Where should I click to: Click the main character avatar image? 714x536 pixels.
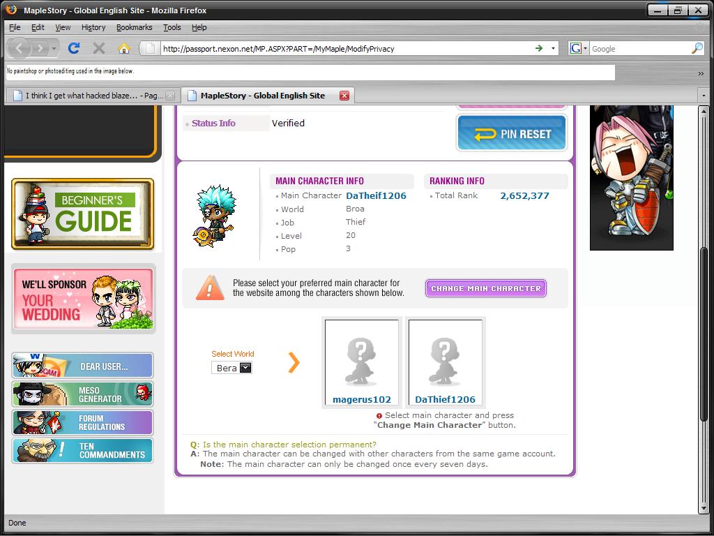coord(215,216)
